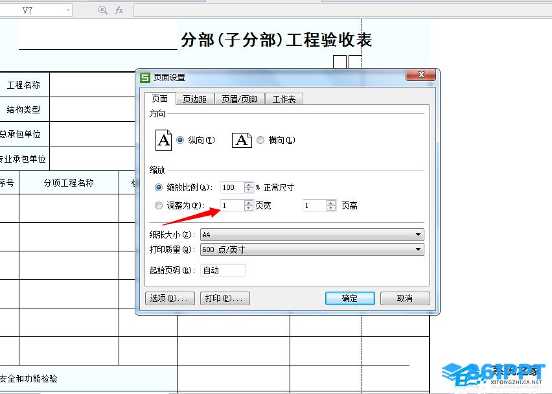Select the 纵向 portrait radio button
This screenshot has height=394, width=552.
[180, 140]
